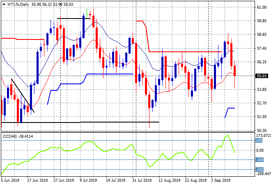Open the chart dropdown triangle beside WTI.fs
The height and width of the screenshot is (185, 271).
coord(4,5)
